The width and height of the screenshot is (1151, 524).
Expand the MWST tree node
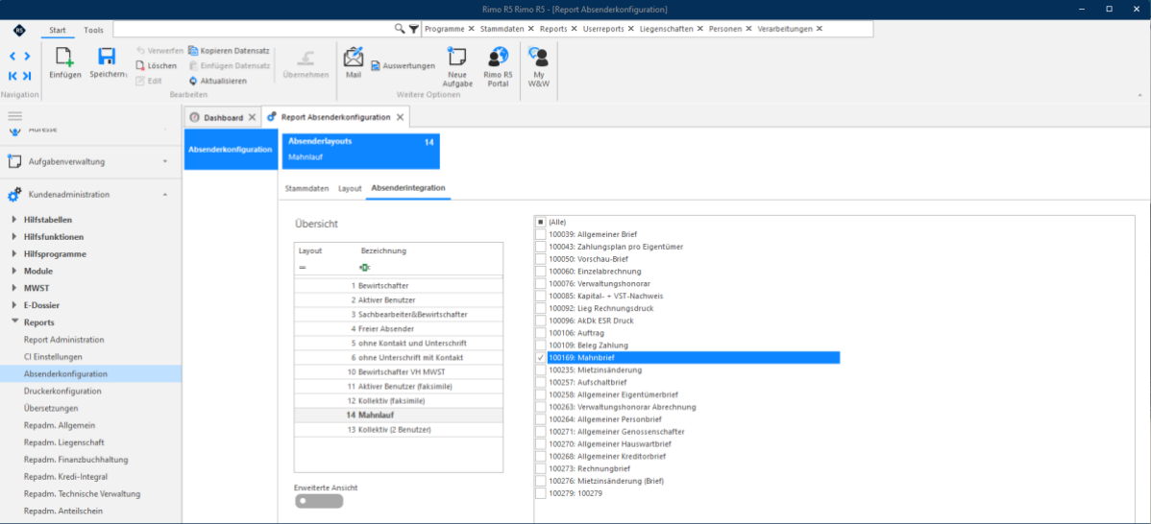tap(14, 288)
